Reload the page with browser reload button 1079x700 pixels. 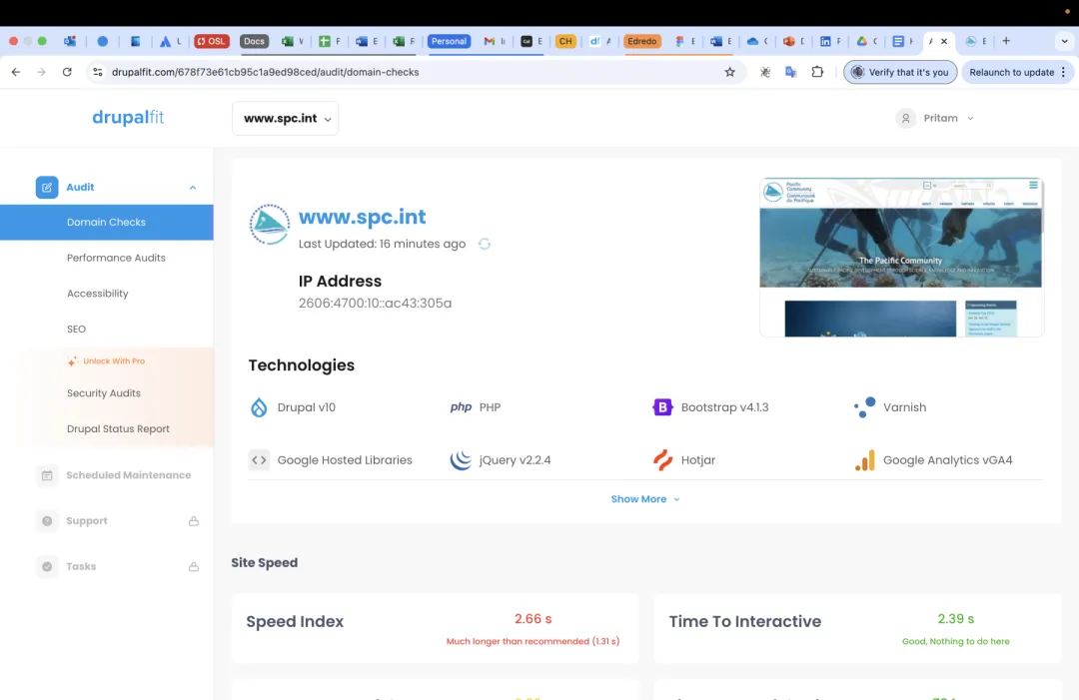67,72
